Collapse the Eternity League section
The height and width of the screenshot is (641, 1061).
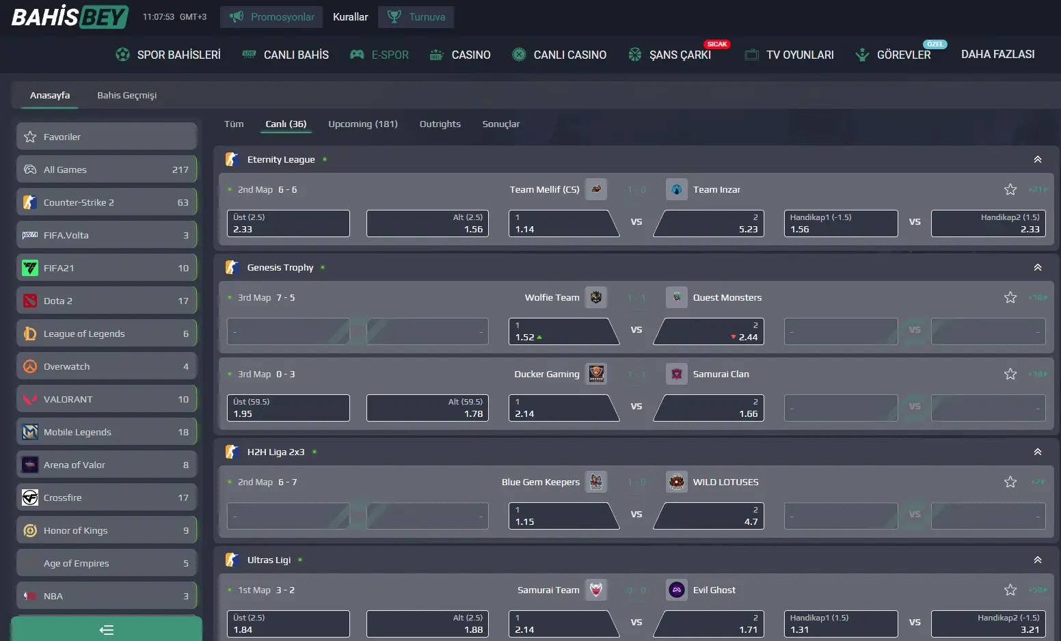1038,159
